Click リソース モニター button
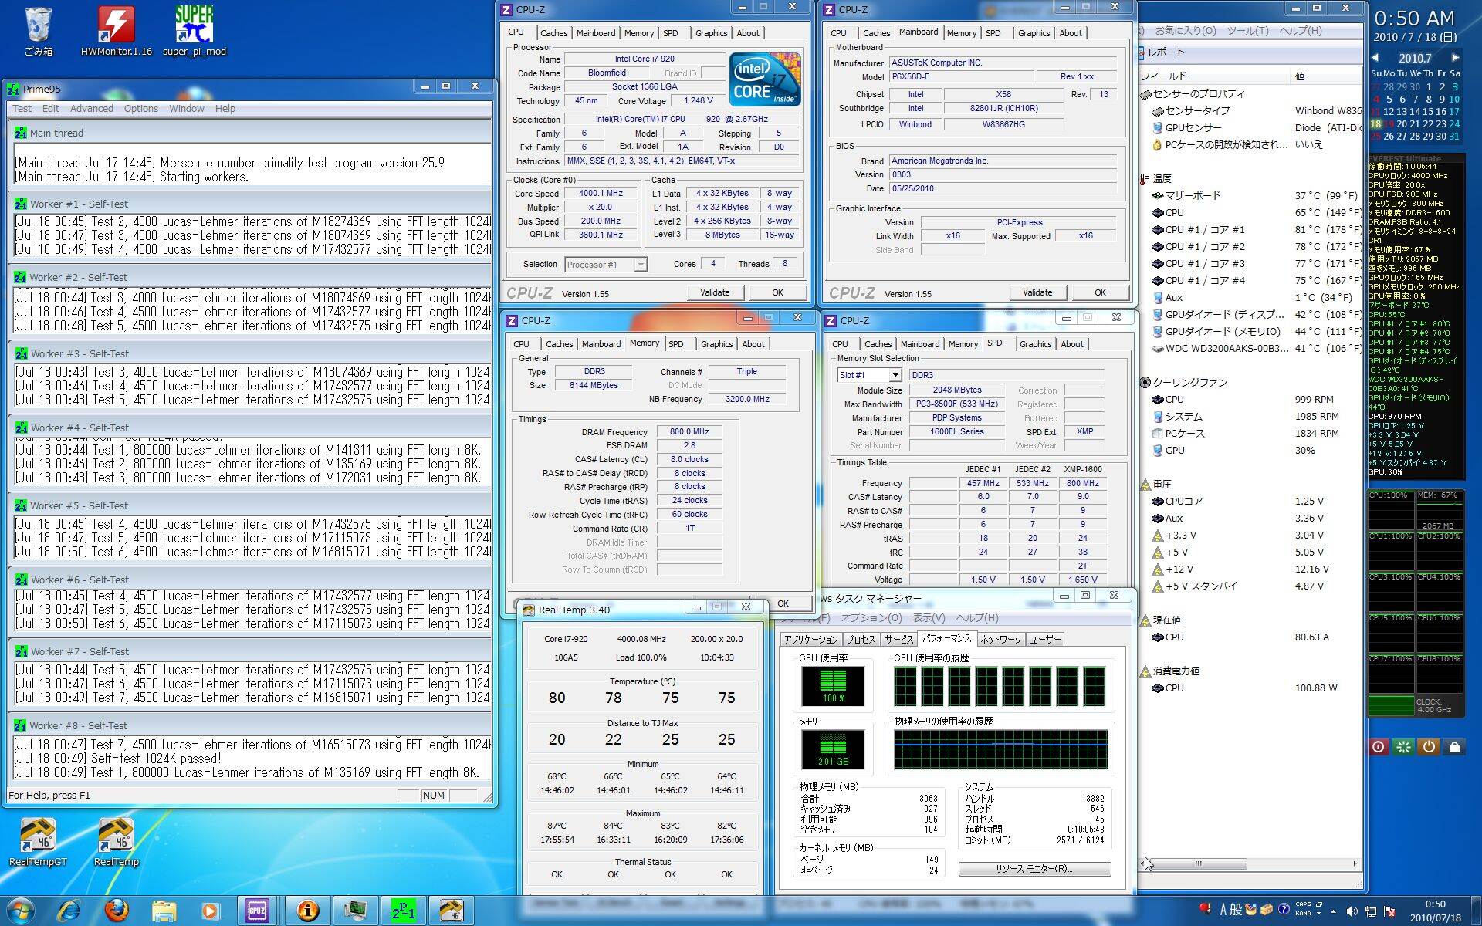The image size is (1482, 926). [x=1034, y=869]
